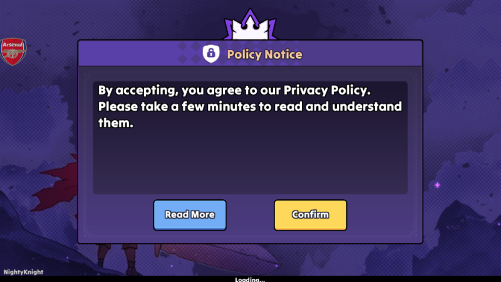Click the blue Read More button

click(x=190, y=215)
